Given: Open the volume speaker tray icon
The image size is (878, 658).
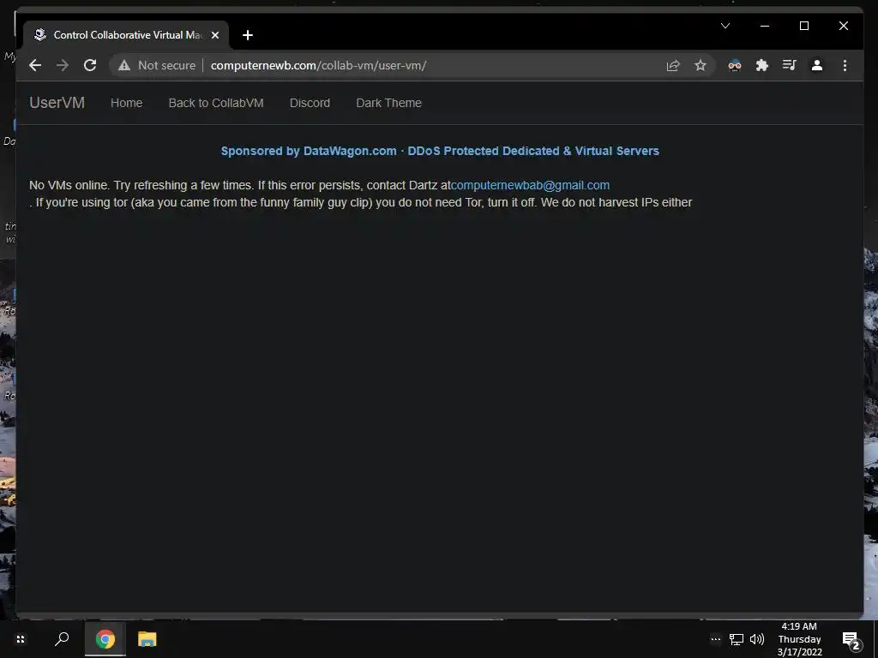Looking at the screenshot, I should pyautogui.click(x=757, y=639).
